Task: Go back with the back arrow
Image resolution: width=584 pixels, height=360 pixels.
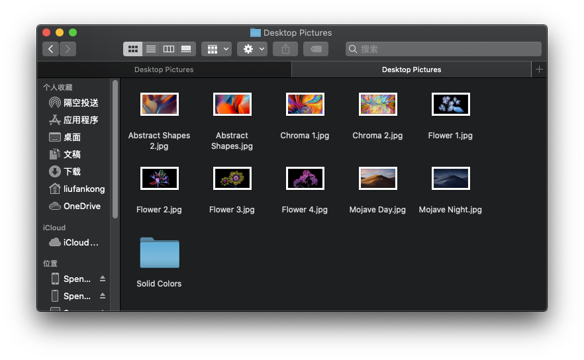Action: 51,49
